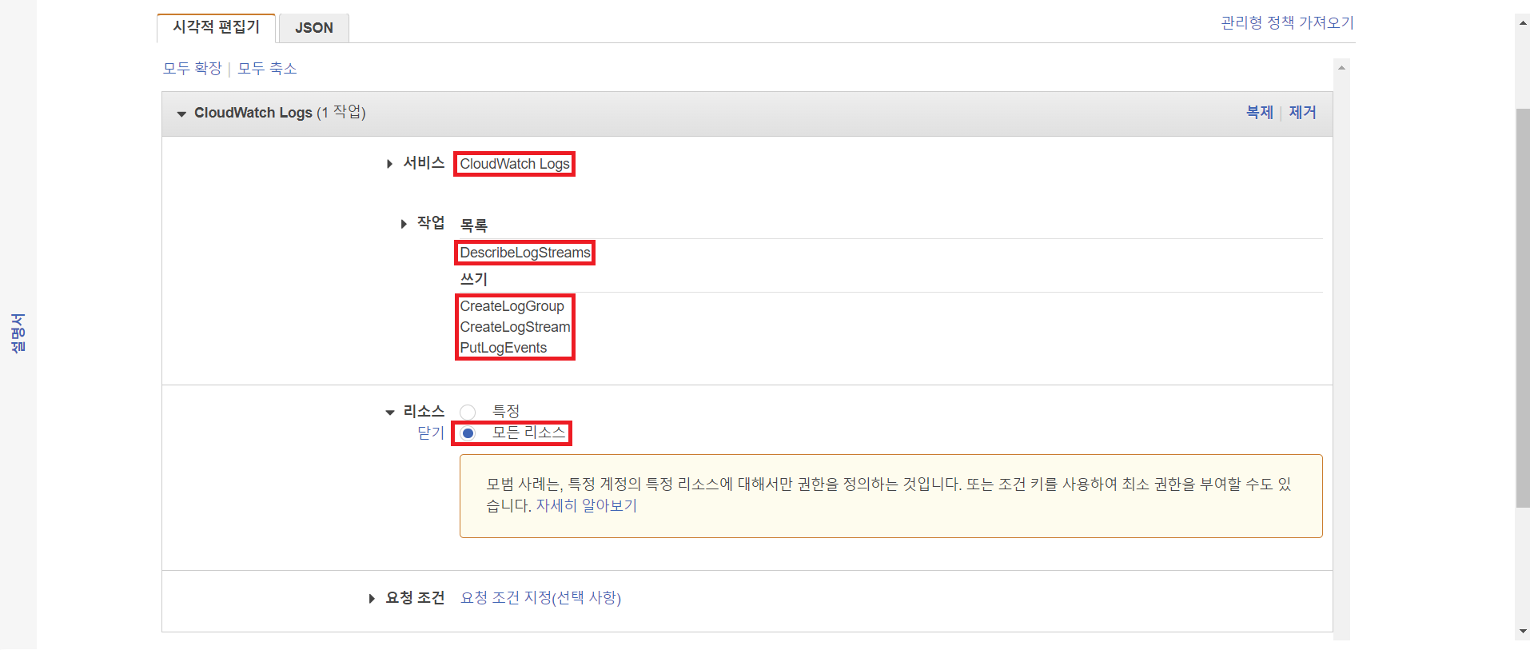The width and height of the screenshot is (1530, 650).
Task: Expand the 작업 row arrow
Action: [x=404, y=224]
